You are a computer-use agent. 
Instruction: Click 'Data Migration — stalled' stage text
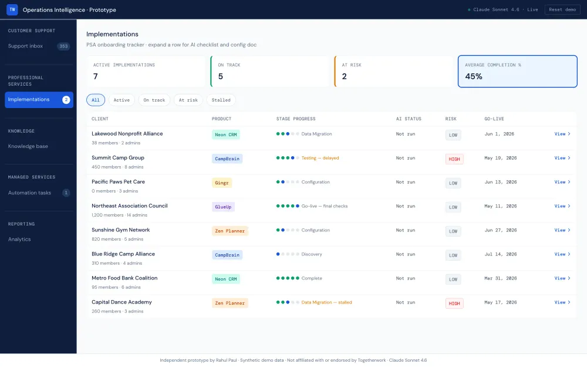point(326,302)
